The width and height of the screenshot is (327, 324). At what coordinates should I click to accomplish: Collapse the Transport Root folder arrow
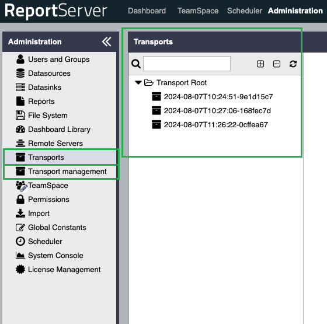[x=138, y=82]
